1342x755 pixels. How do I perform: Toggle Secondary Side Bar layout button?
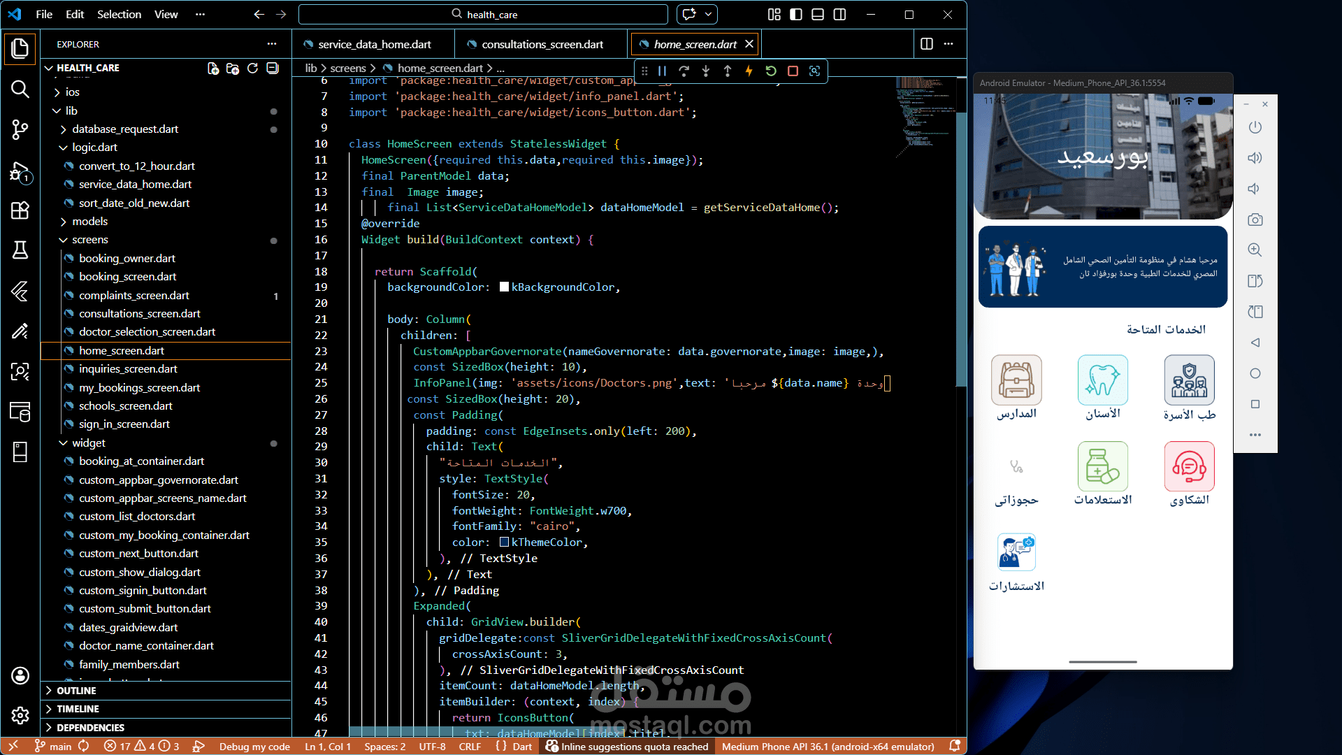[839, 15]
